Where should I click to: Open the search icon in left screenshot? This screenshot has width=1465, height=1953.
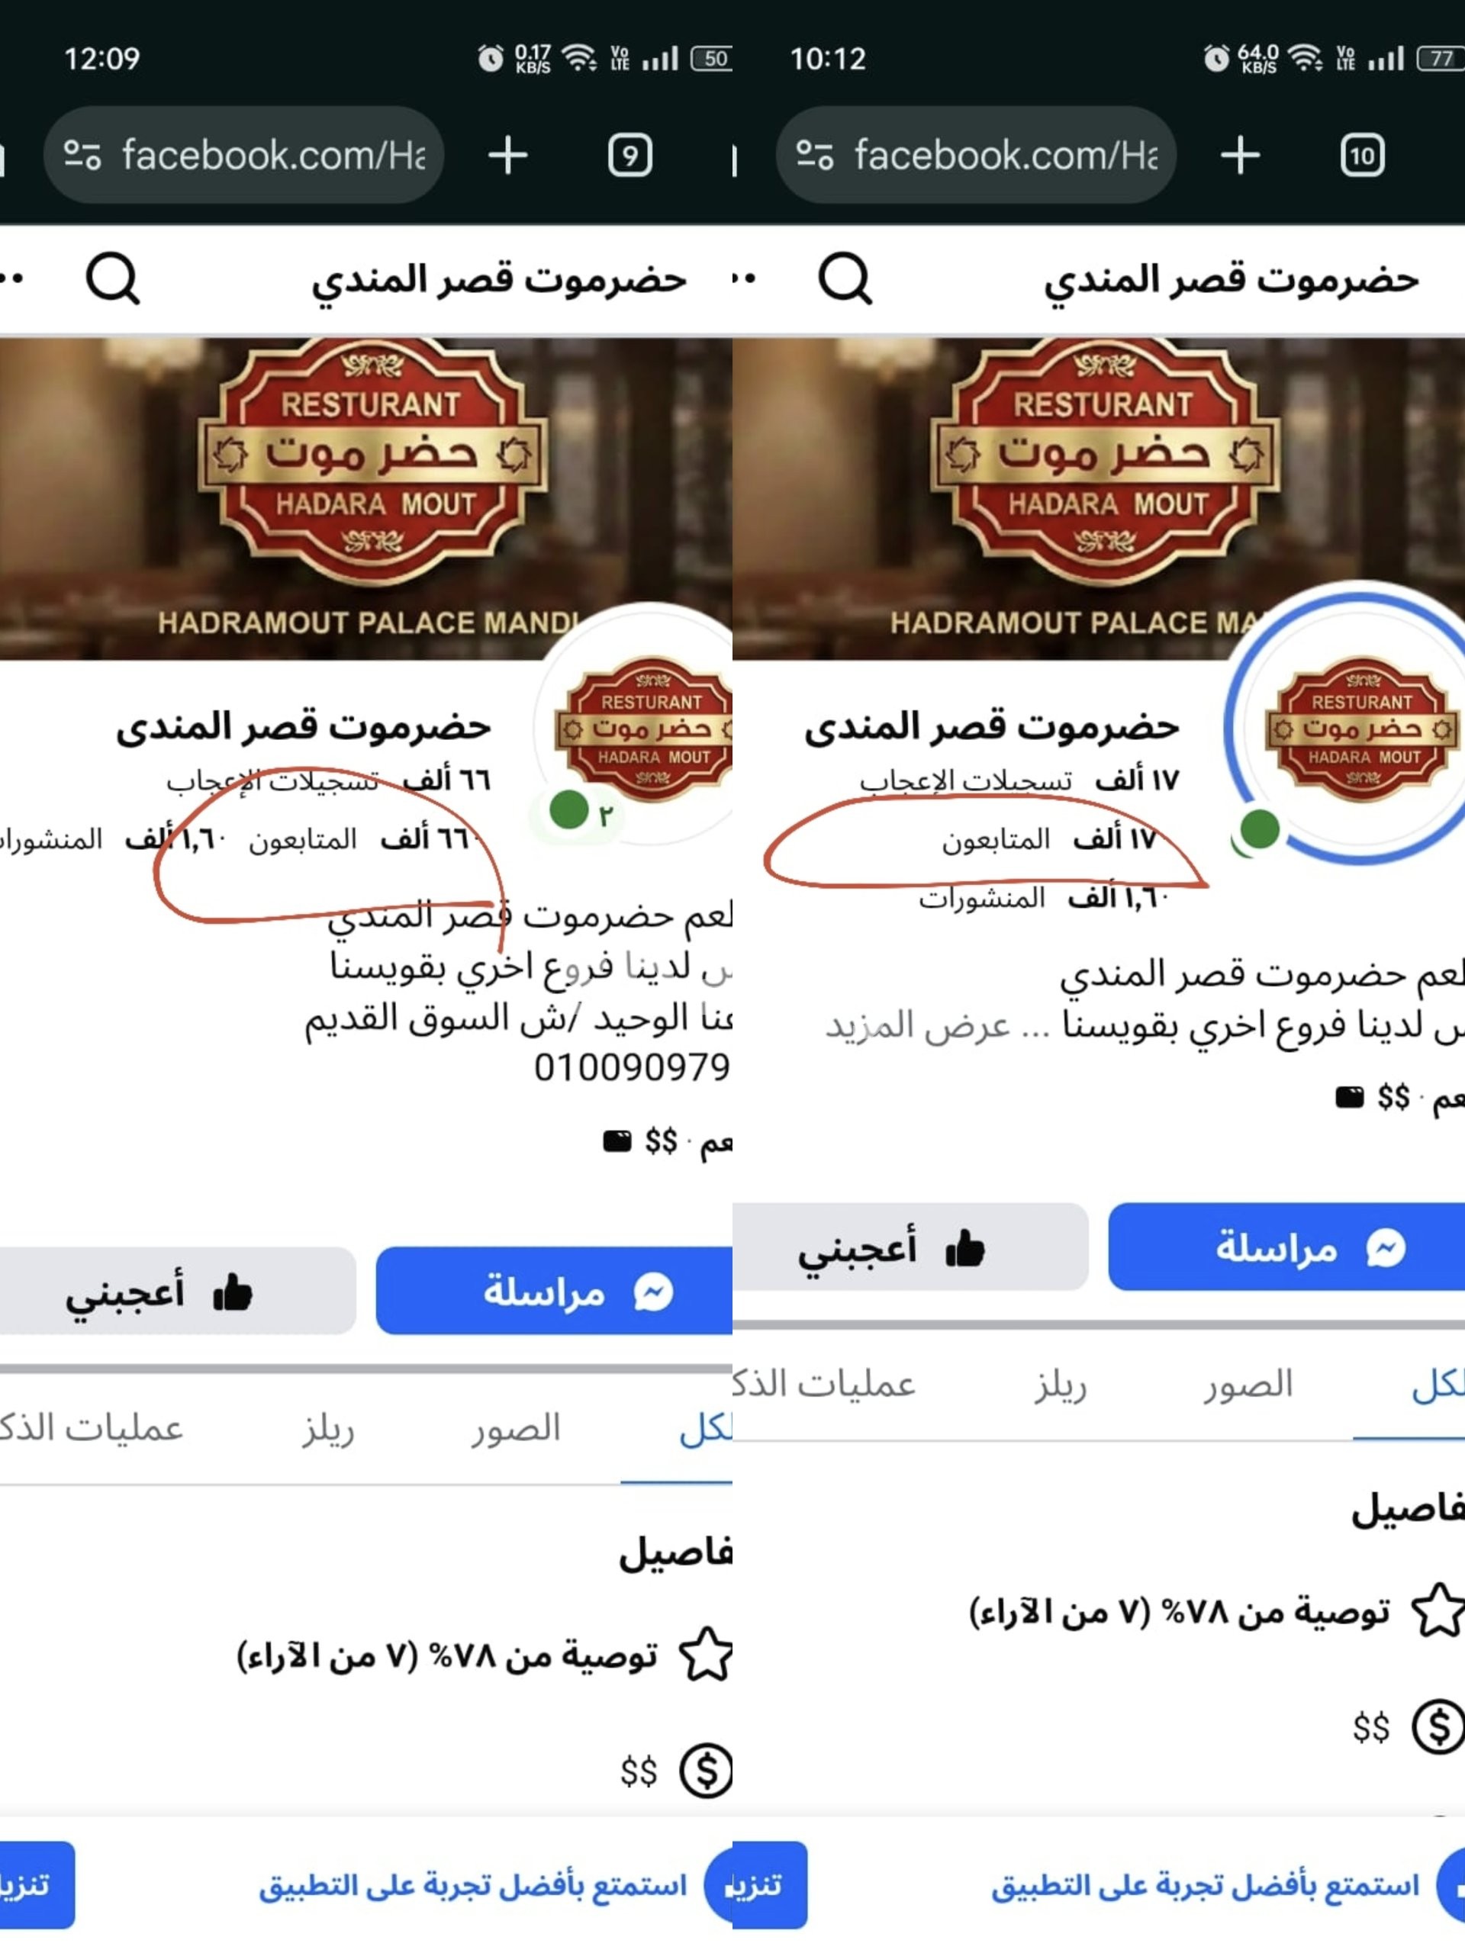click(x=112, y=279)
